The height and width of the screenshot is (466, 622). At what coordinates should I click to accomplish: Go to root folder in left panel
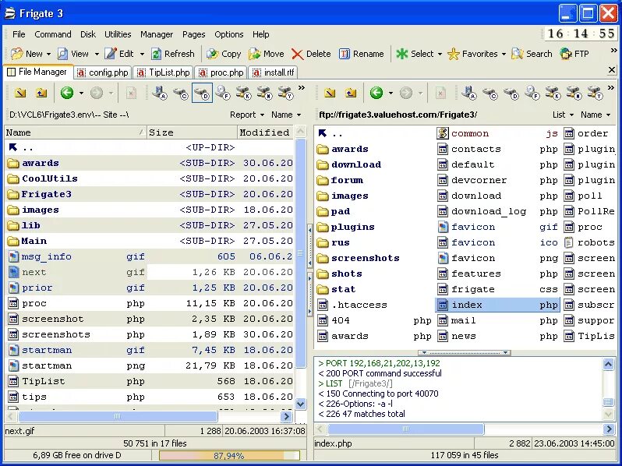(x=20, y=93)
